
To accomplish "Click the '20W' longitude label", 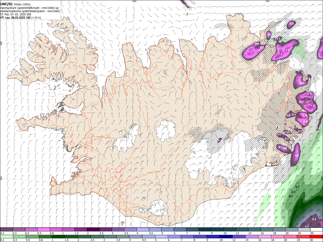I will coord(134,1).
